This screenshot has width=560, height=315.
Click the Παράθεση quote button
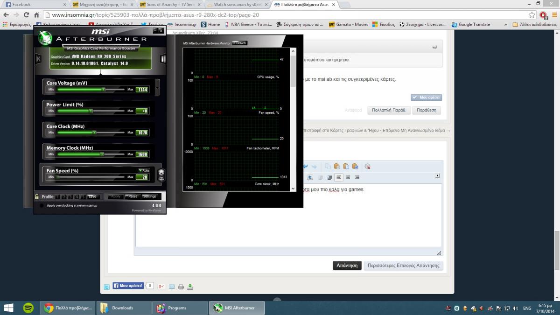click(427, 110)
